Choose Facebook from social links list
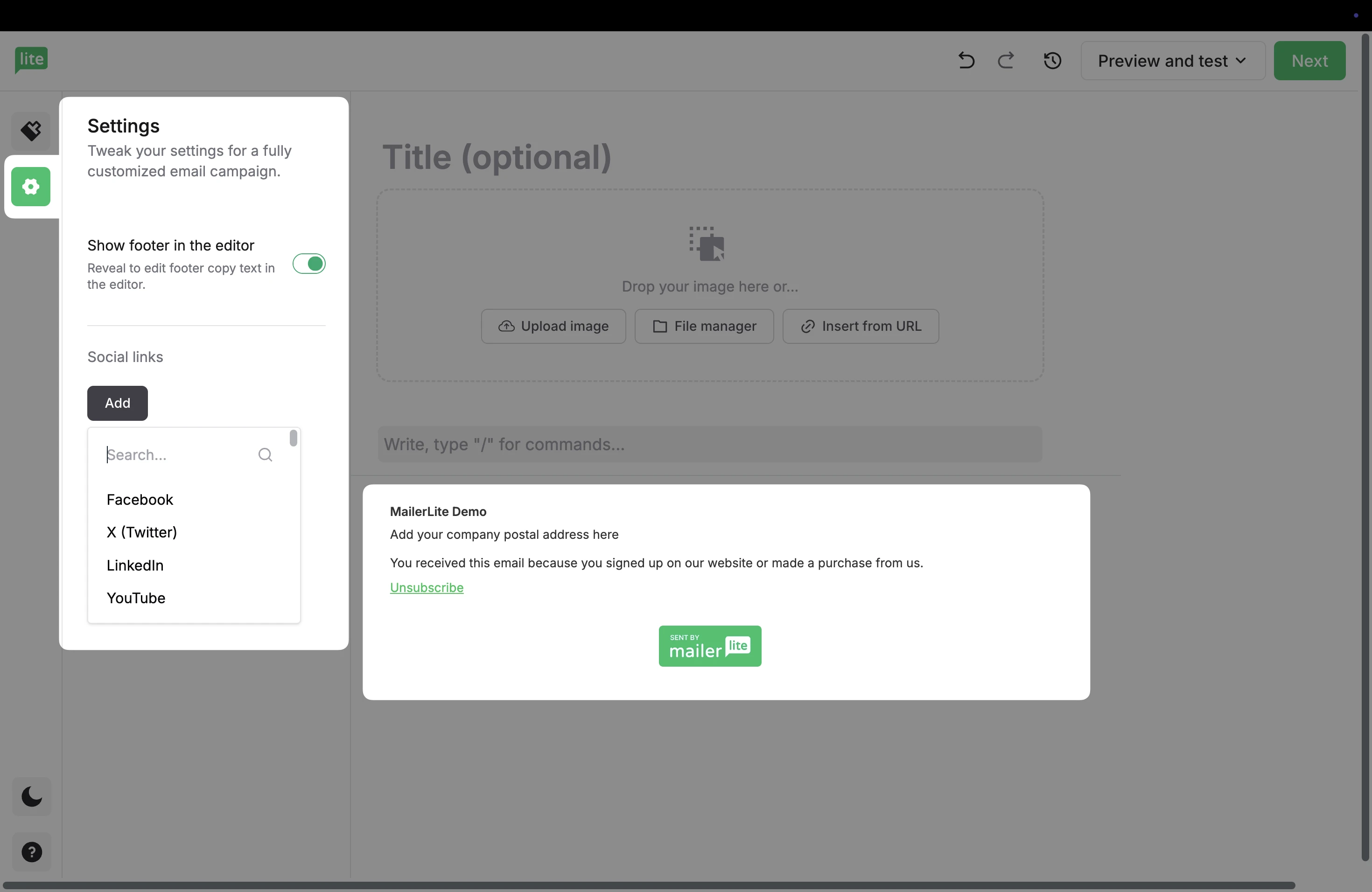The width and height of the screenshot is (1372, 892). click(140, 500)
